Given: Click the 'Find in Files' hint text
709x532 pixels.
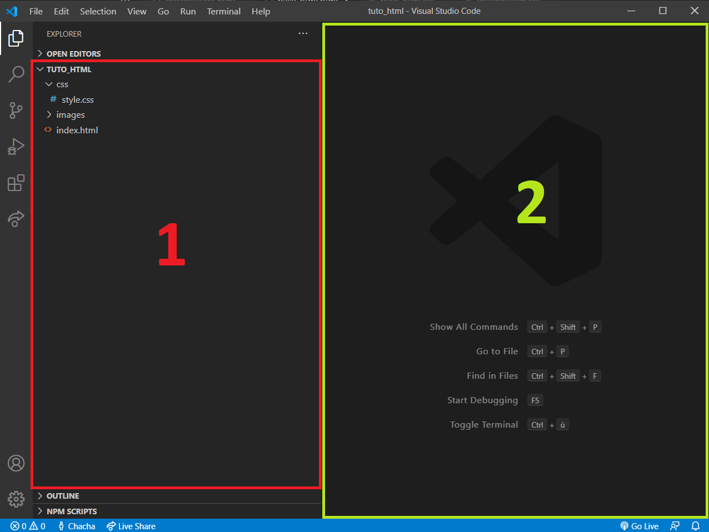Looking at the screenshot, I should pyautogui.click(x=492, y=376).
